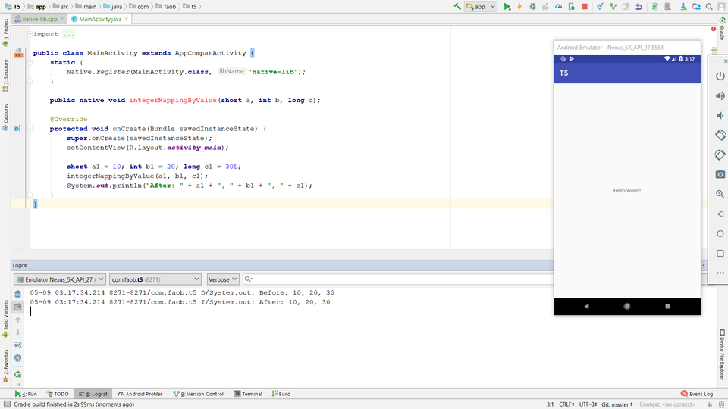728x409 pixels.
Task: Open the SDK Manager download icon
Action: [683, 7]
